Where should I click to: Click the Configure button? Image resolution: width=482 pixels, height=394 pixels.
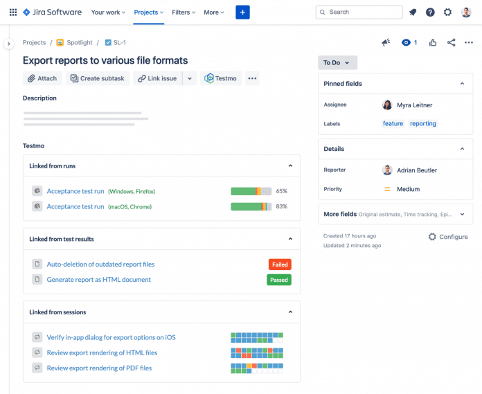pyautogui.click(x=448, y=237)
